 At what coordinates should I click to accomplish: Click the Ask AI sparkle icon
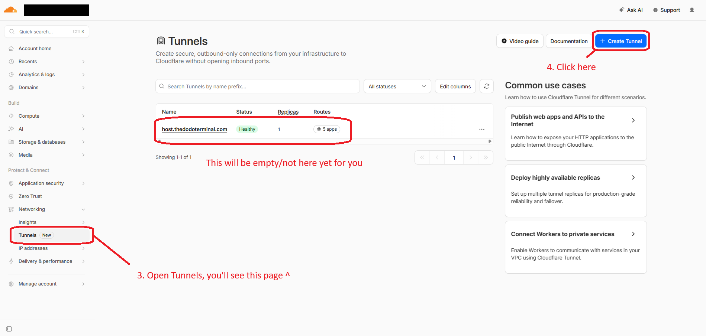pos(621,10)
